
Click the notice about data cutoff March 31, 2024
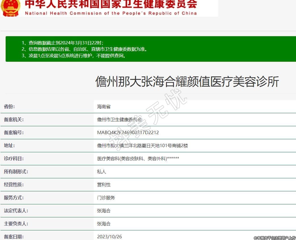(x=63, y=43)
